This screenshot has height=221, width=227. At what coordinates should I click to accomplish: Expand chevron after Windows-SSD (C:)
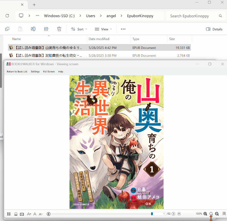point(80,16)
